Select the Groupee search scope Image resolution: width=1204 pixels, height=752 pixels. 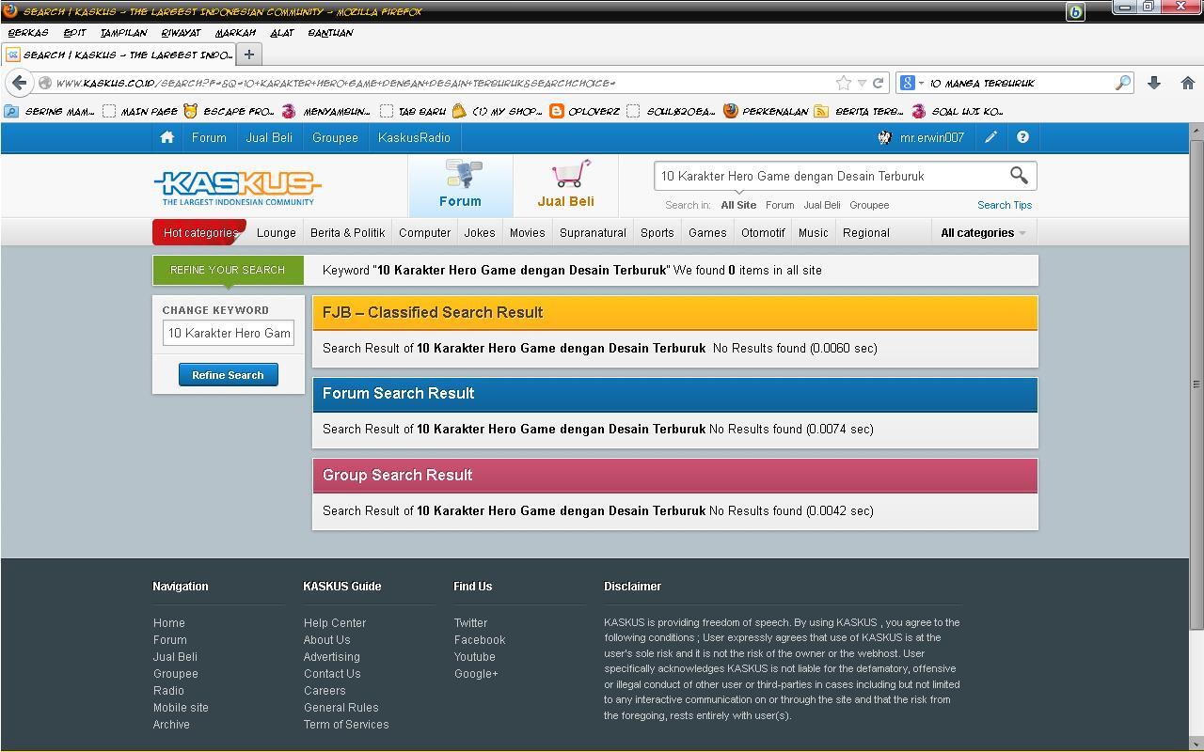pyautogui.click(x=869, y=205)
